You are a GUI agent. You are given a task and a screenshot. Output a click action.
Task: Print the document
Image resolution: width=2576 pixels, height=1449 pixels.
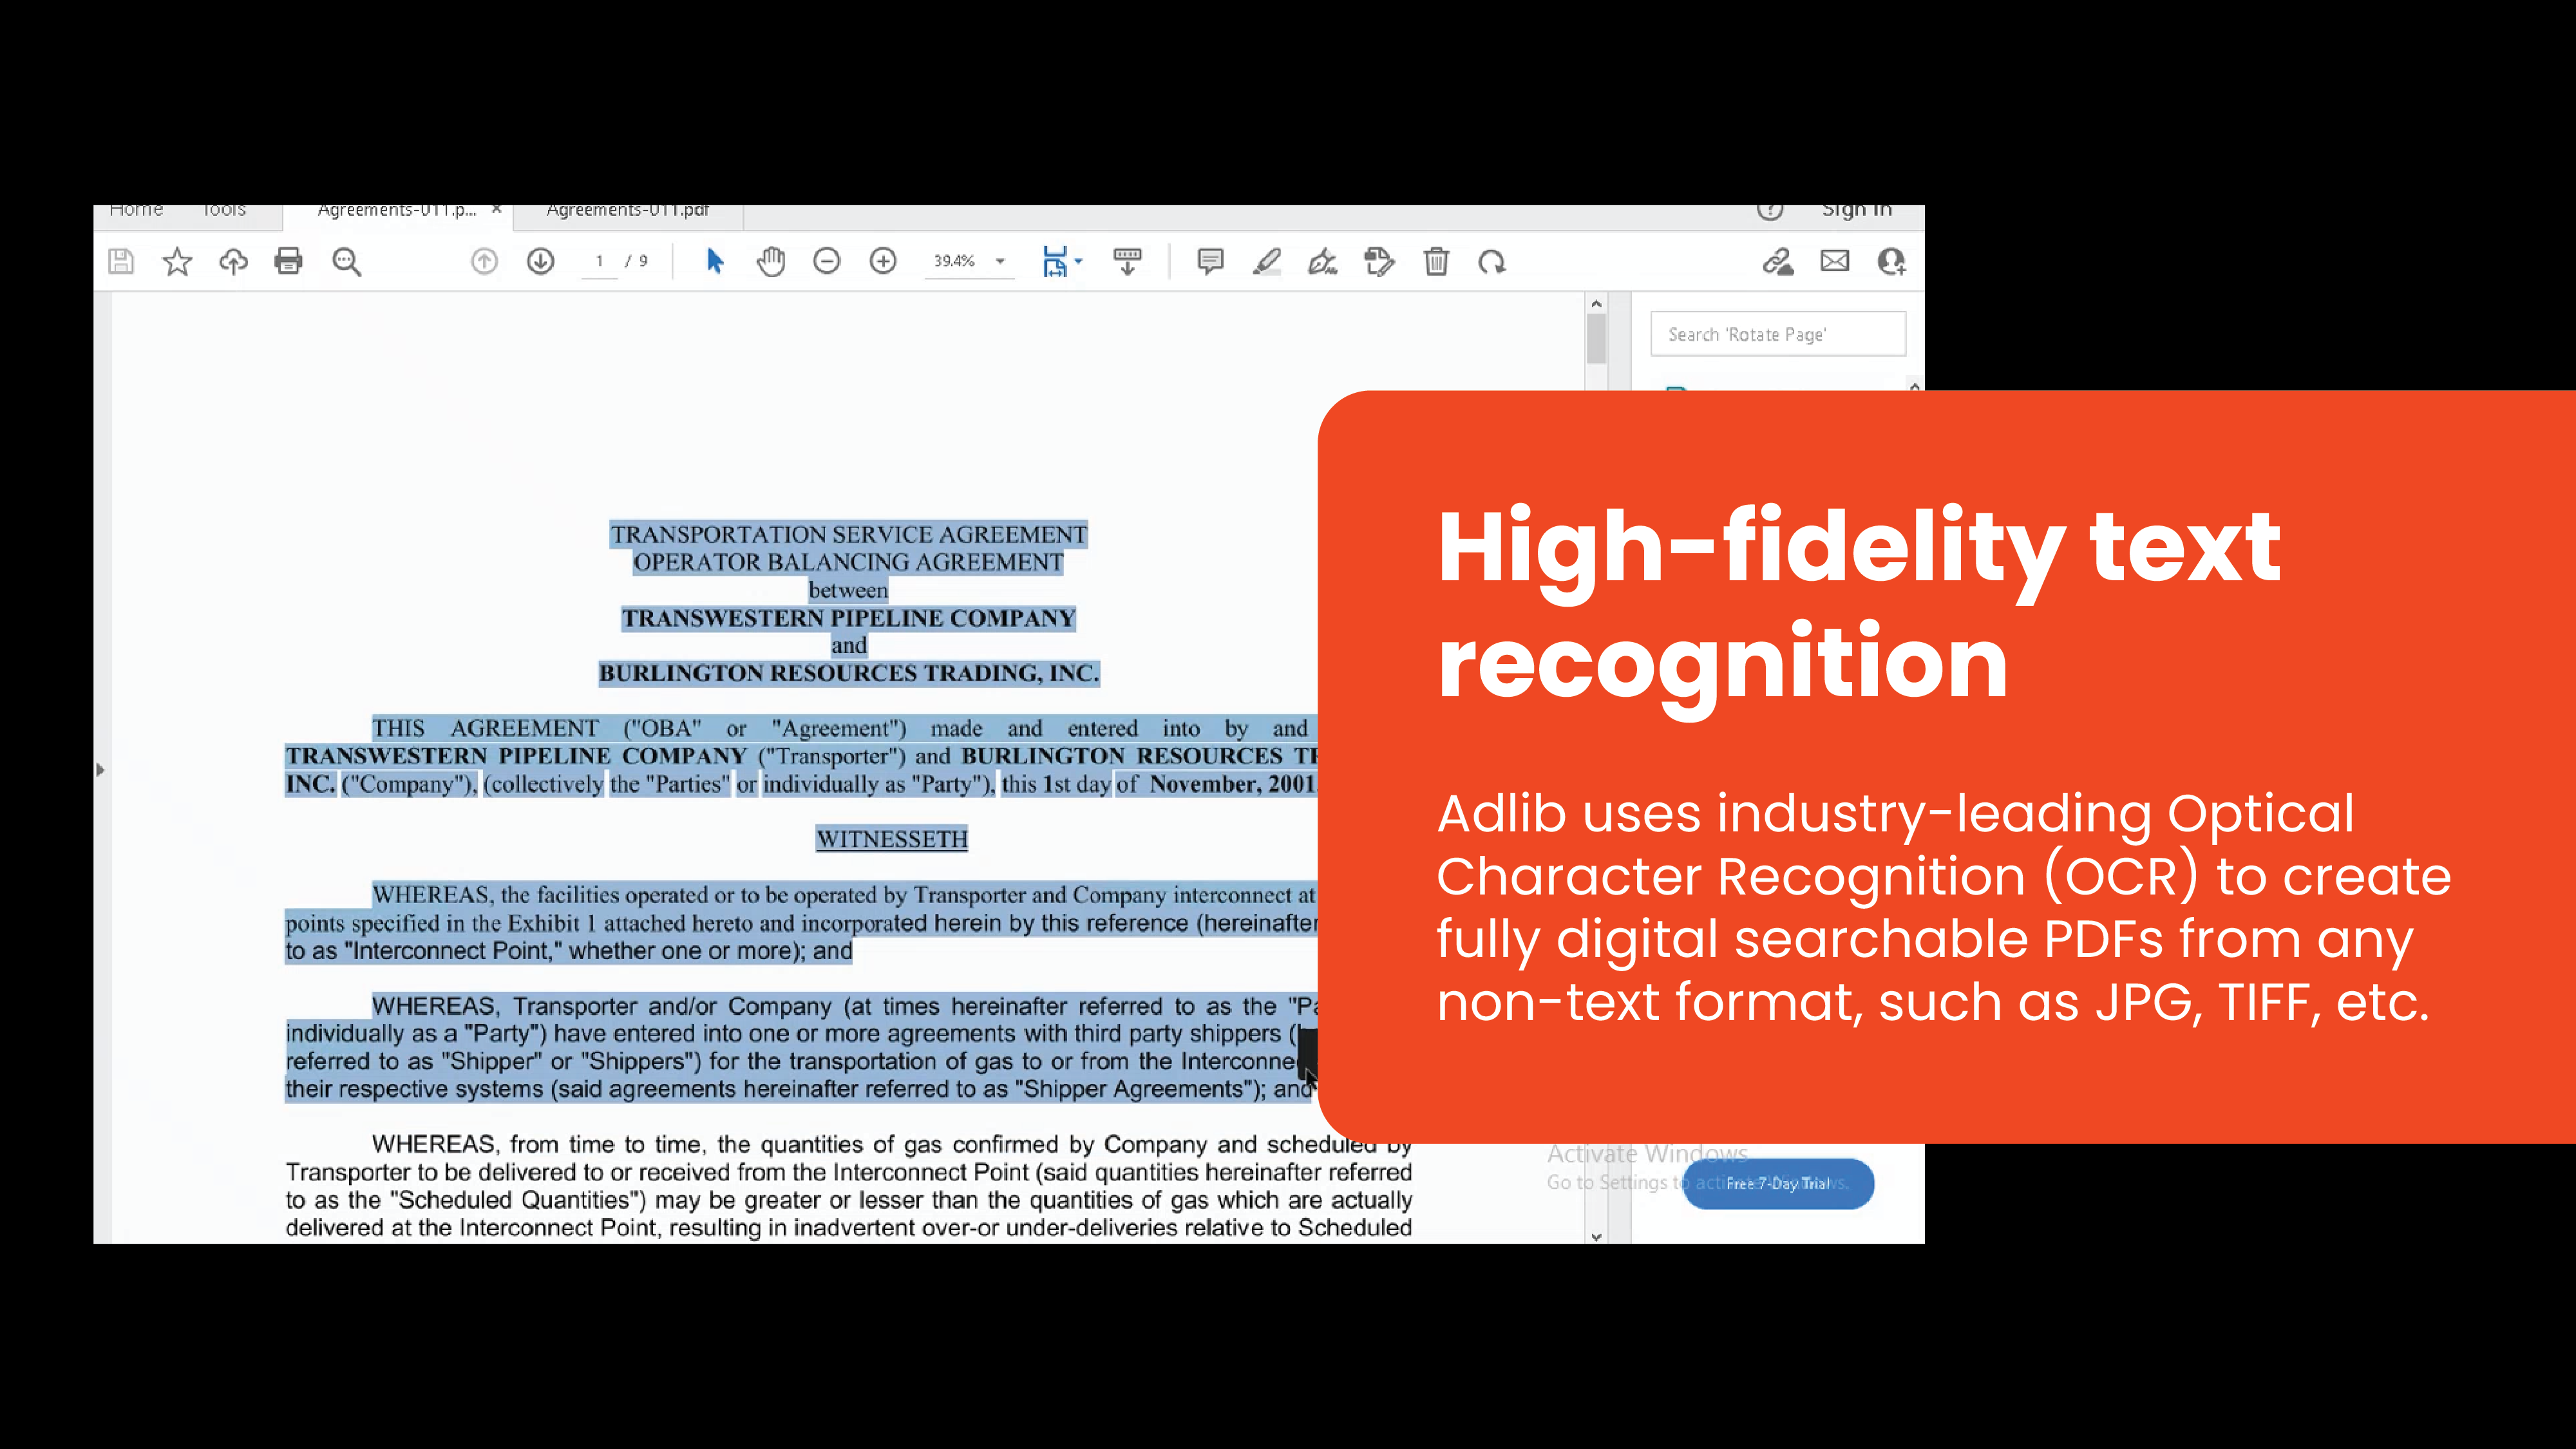coord(289,262)
